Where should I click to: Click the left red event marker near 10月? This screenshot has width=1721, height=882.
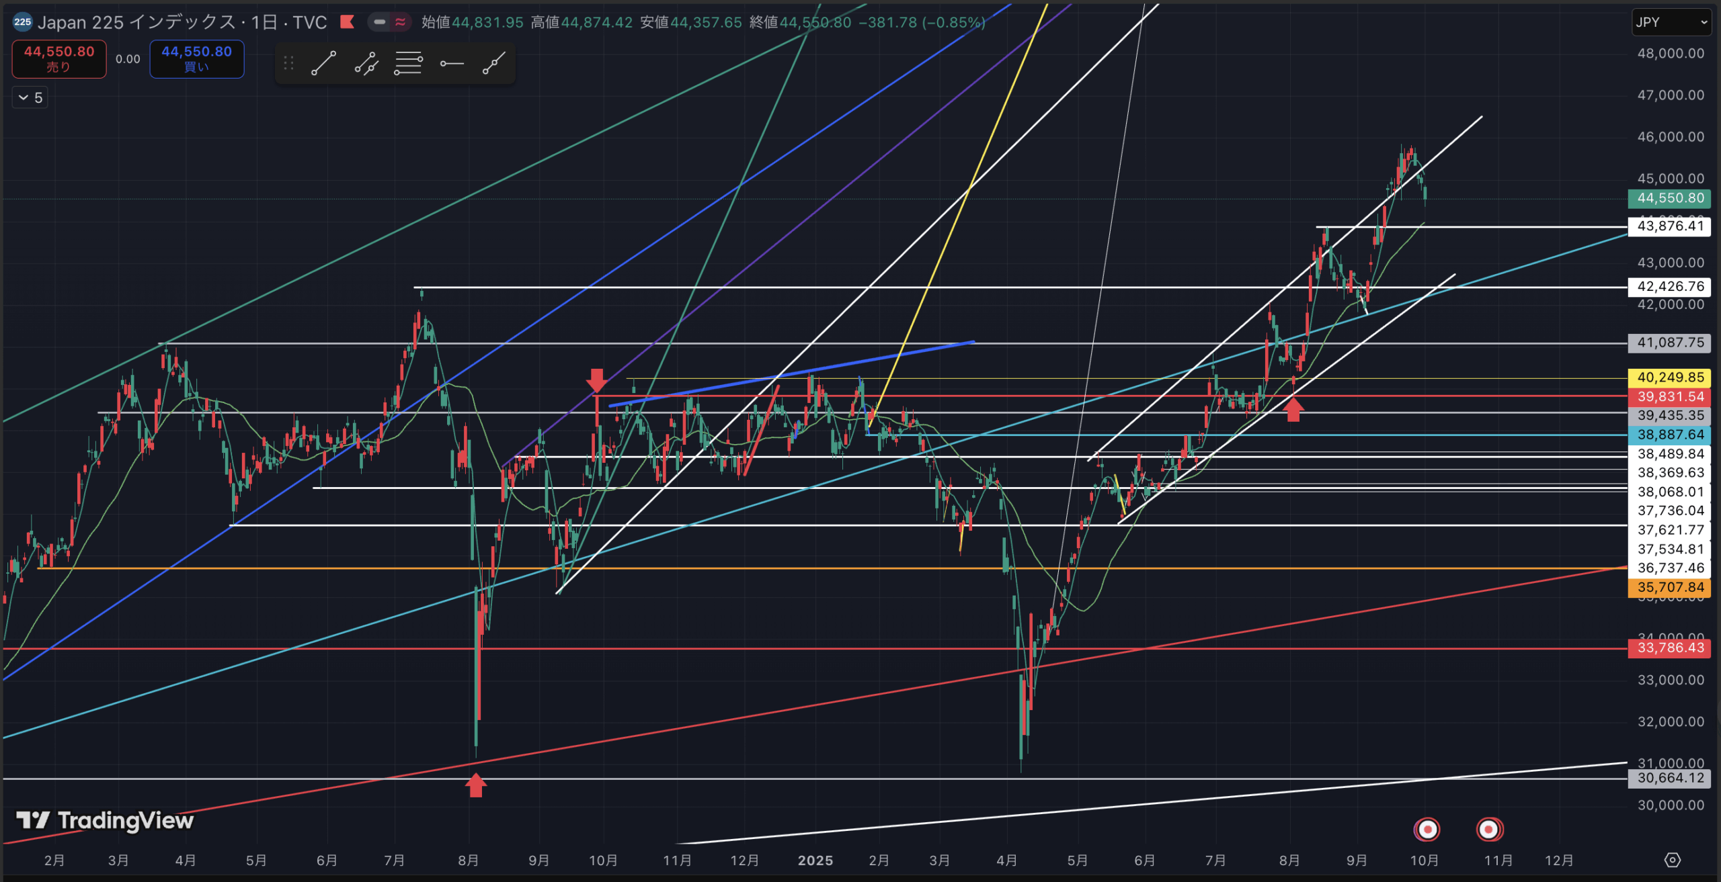click(1427, 829)
